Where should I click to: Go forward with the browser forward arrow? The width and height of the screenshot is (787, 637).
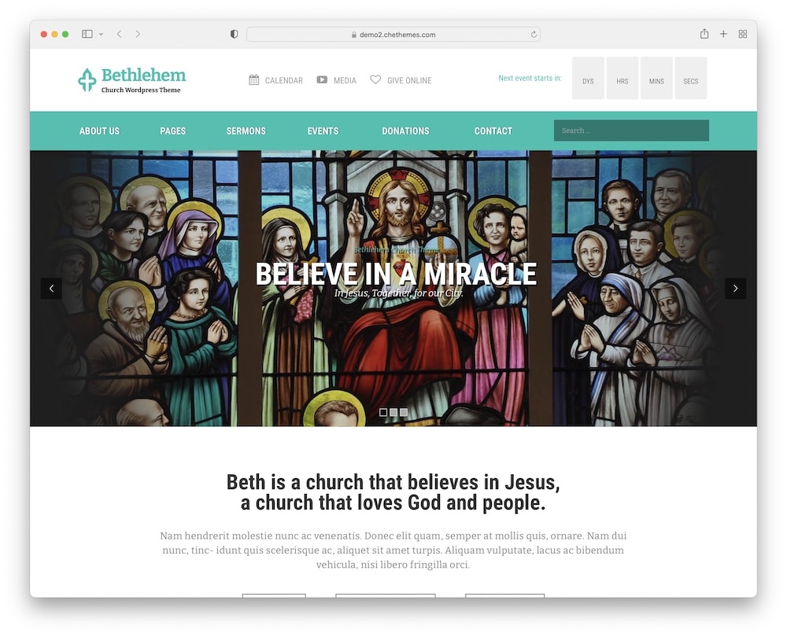[138, 34]
